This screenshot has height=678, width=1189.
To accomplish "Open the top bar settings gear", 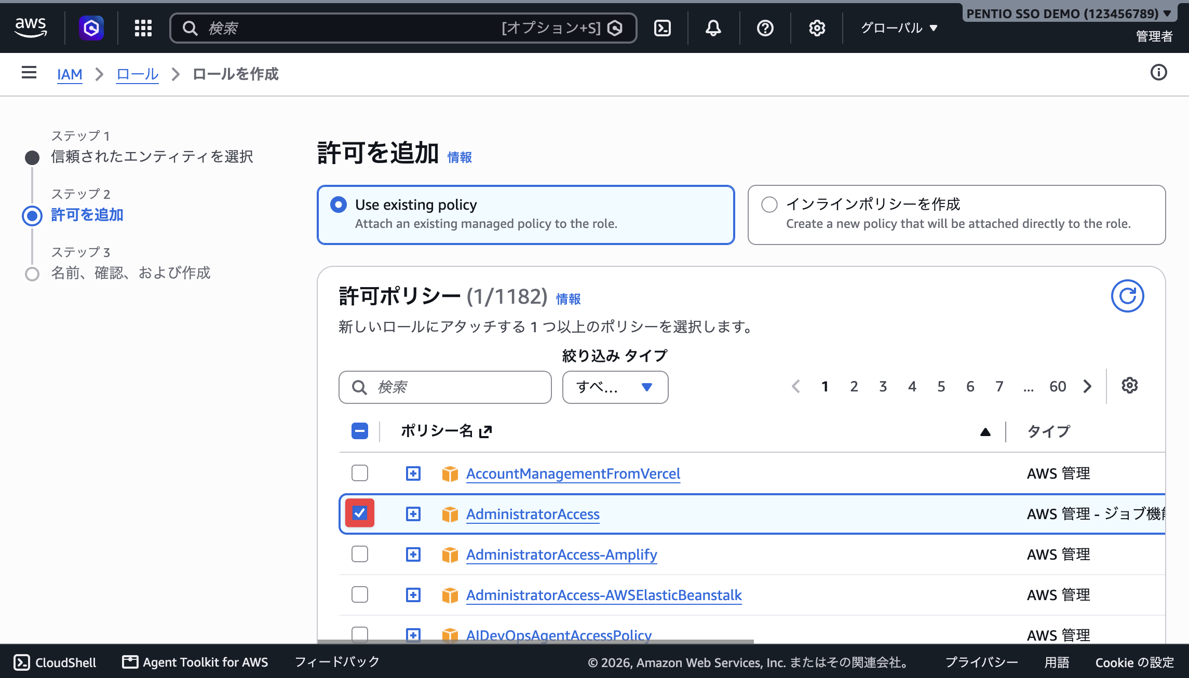I will tap(817, 28).
